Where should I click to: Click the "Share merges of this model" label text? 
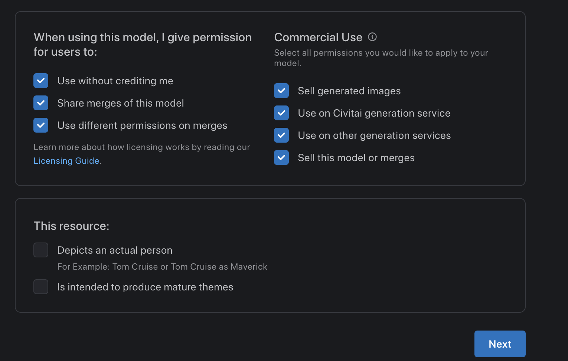pos(121,103)
